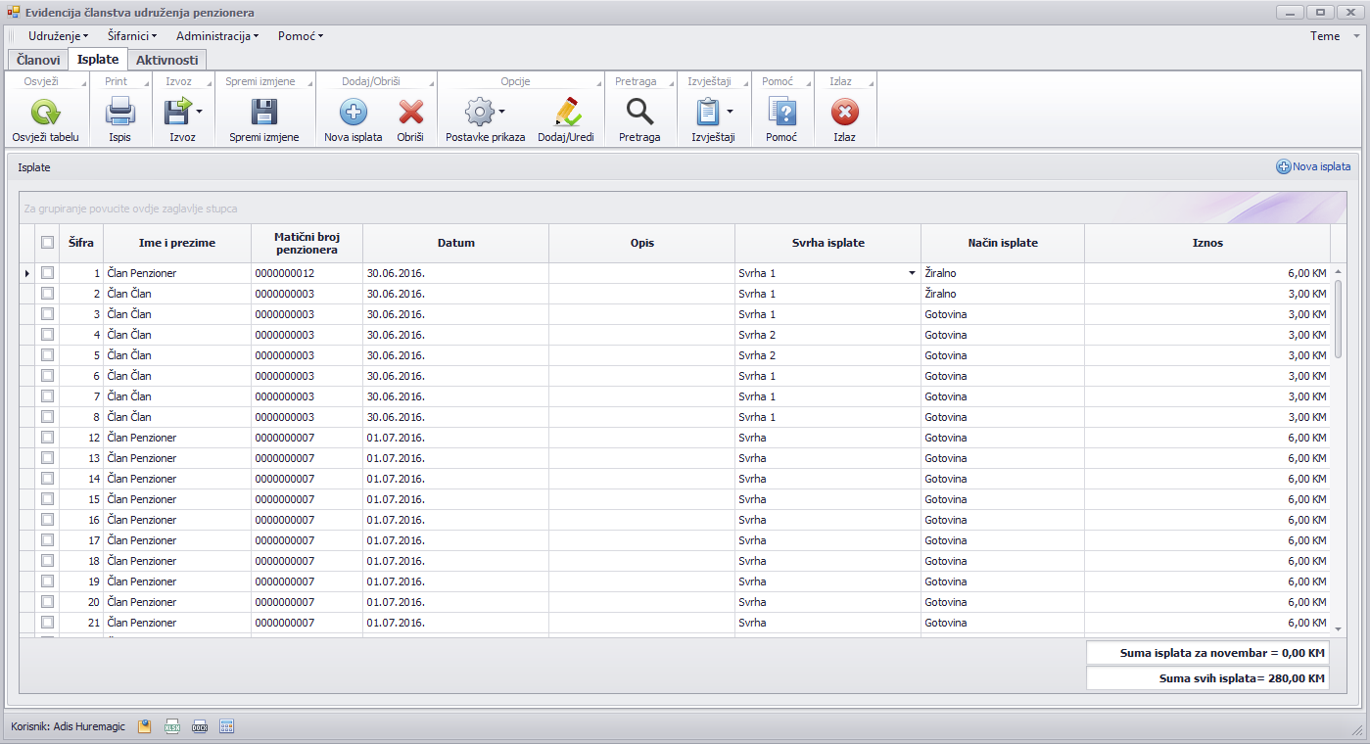The height and width of the screenshot is (744, 1370).
Task: Select the Isplate tab
Action: tap(98, 59)
